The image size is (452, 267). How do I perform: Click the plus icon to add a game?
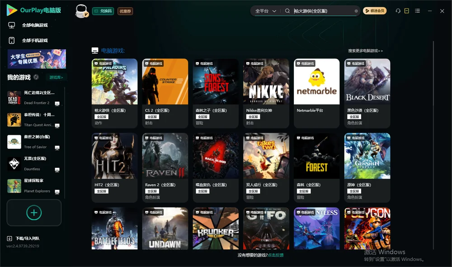tap(34, 212)
